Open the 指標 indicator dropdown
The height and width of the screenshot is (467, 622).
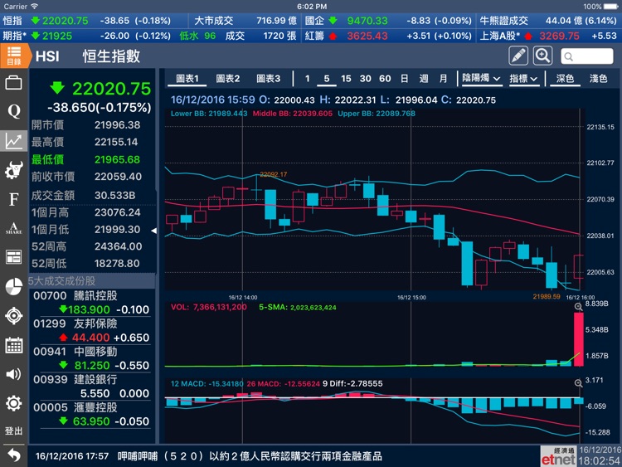click(523, 79)
